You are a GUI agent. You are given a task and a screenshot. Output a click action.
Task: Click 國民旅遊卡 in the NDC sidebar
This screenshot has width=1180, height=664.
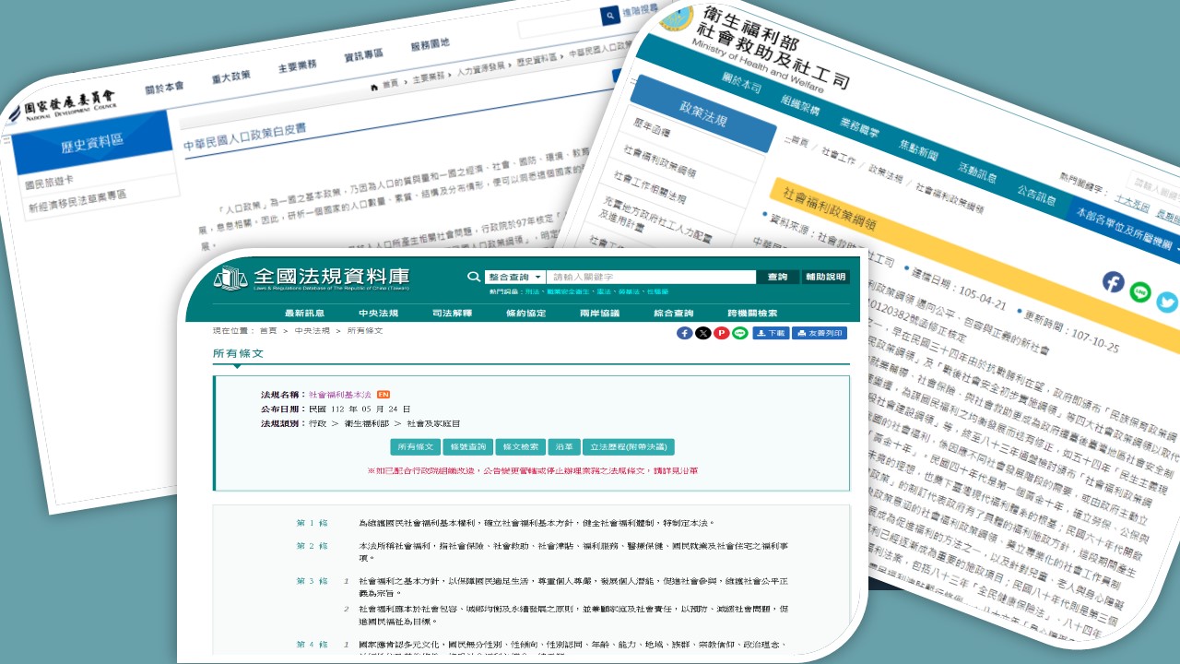47,184
